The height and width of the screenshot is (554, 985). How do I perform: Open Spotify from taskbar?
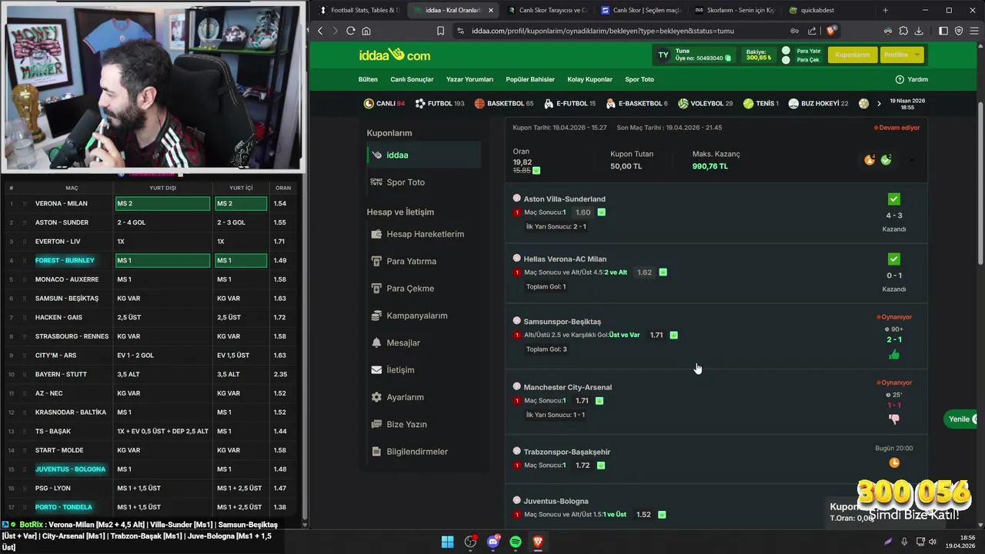pos(516,542)
